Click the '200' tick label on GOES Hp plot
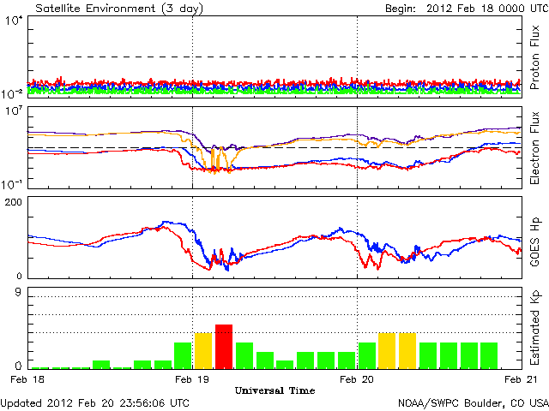The height and width of the screenshot is (411, 549). pos(14,202)
